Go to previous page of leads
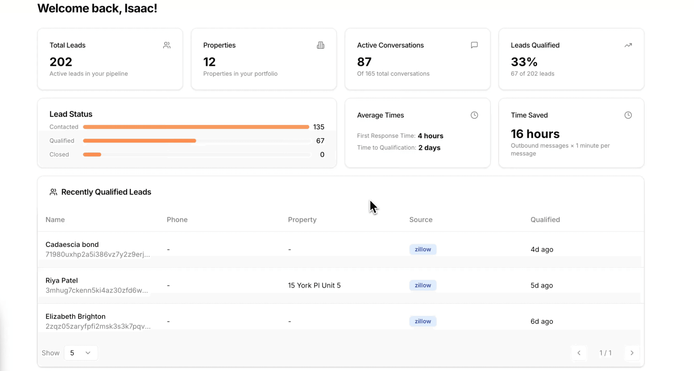This screenshot has height=371, width=694. coord(579,353)
